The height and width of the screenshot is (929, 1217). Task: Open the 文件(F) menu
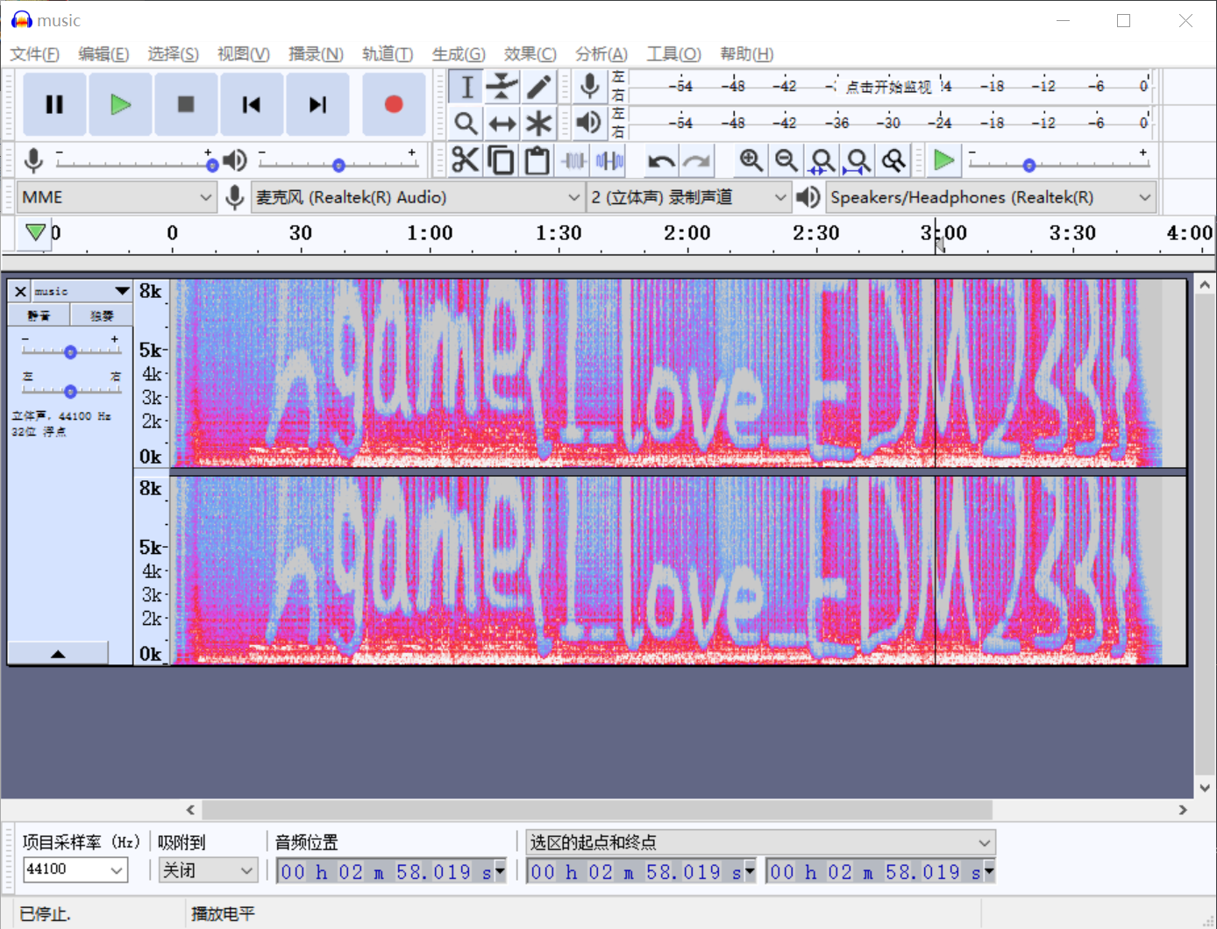(35, 54)
